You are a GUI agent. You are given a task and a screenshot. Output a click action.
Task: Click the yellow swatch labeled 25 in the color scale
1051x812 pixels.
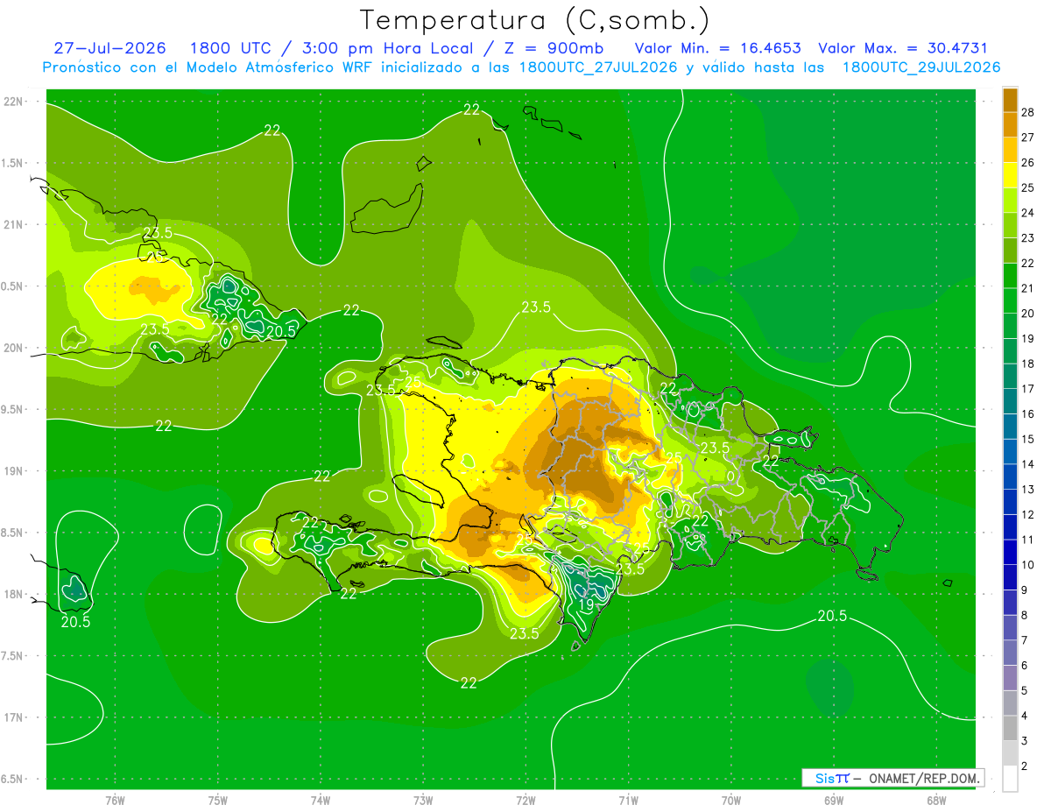[1010, 174]
